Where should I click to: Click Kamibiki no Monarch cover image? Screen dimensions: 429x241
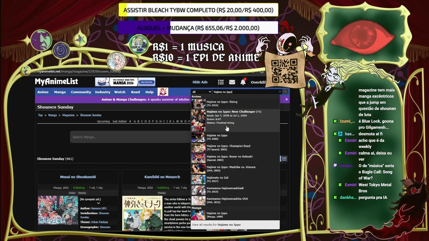click(142, 213)
